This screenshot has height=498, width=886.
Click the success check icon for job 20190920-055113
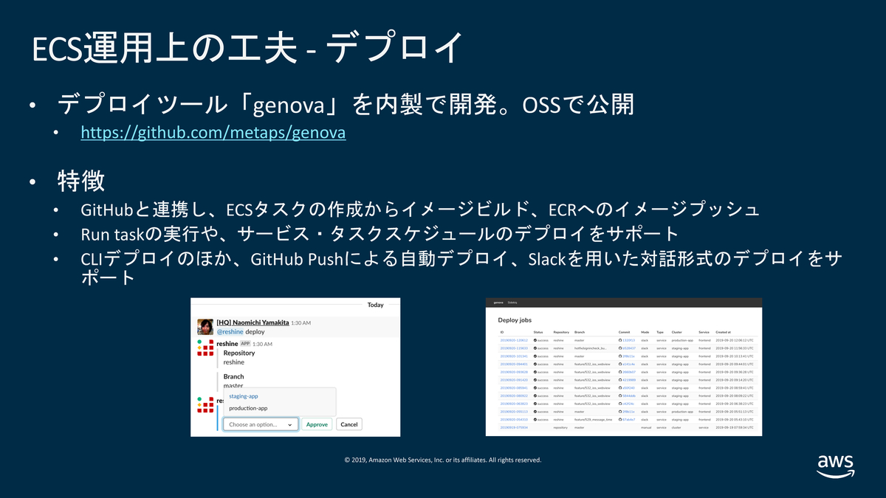[x=535, y=412]
